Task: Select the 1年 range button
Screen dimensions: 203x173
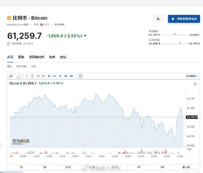Action: (139, 167)
